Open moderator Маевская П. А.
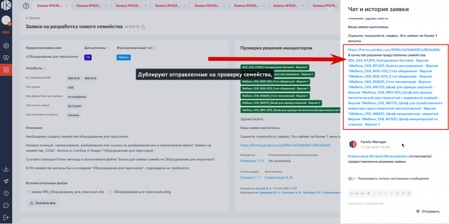The width and height of the screenshot is (449, 224). click(253, 161)
